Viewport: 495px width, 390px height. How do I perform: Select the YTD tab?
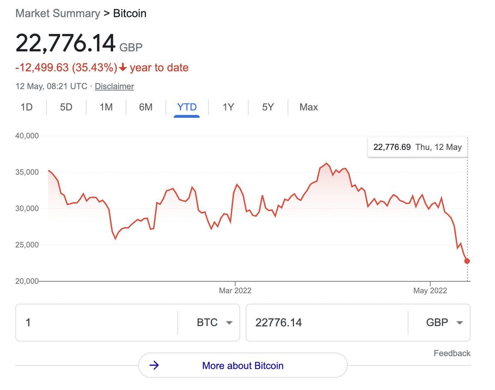click(x=187, y=107)
